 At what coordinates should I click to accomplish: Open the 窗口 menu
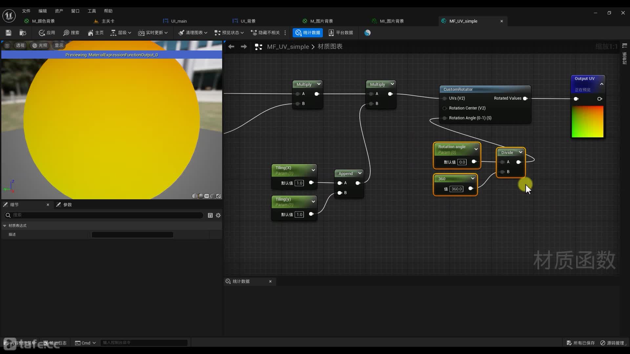(75, 11)
